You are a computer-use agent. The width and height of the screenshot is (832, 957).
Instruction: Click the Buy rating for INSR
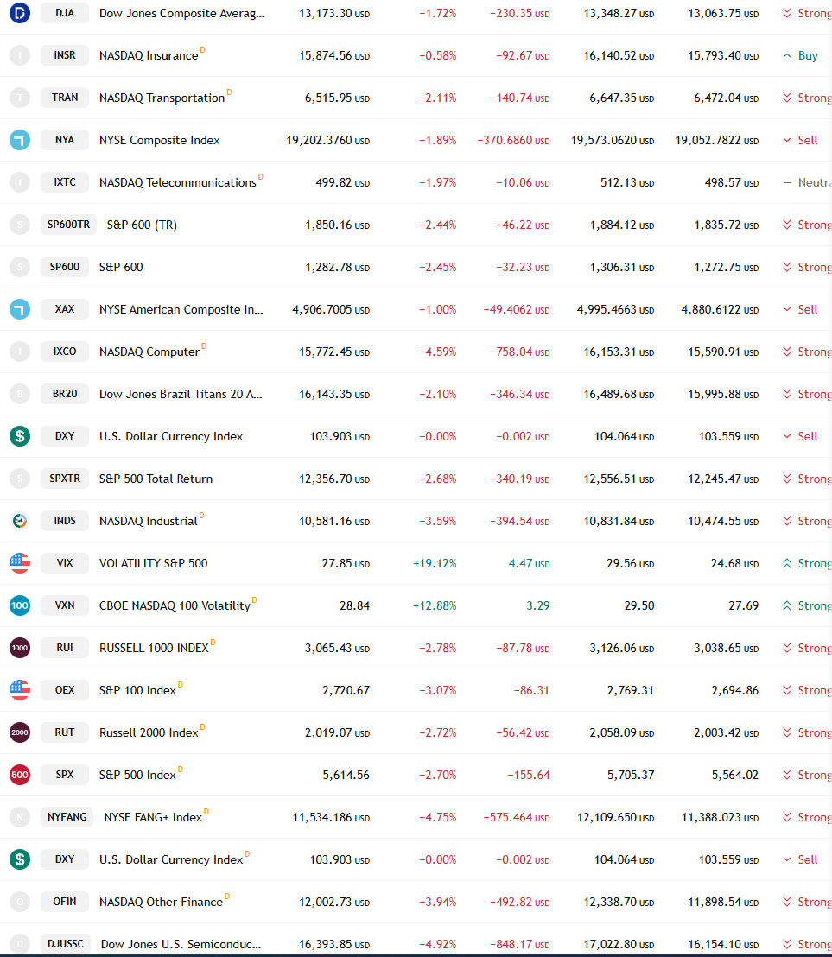click(x=800, y=55)
